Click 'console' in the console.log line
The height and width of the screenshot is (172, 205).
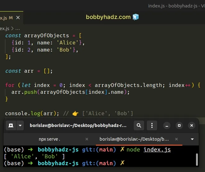pyautogui.click(x=16, y=113)
